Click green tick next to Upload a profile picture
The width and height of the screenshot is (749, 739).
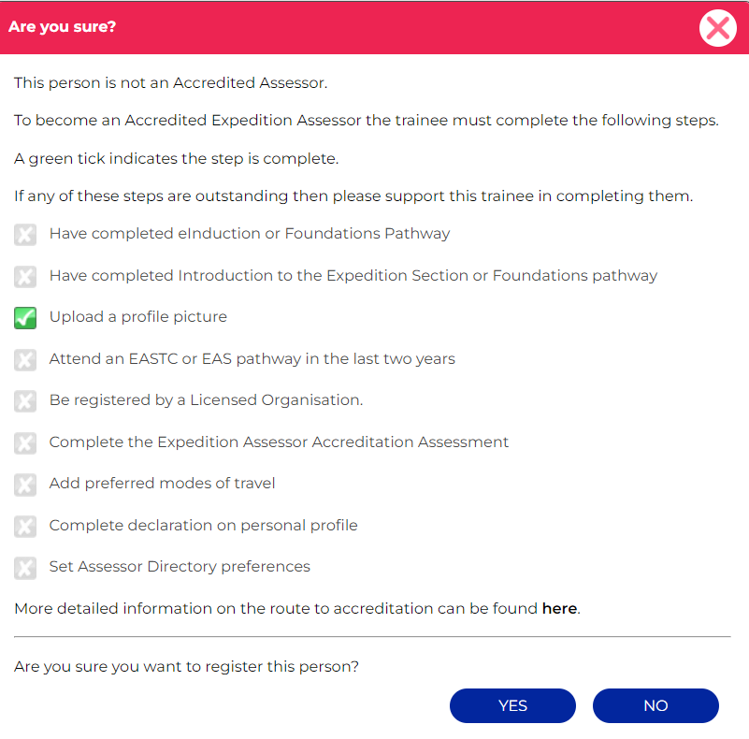25,318
